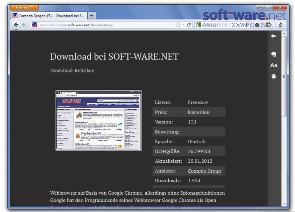Click the site favicon in the address bar

pos(34,25)
